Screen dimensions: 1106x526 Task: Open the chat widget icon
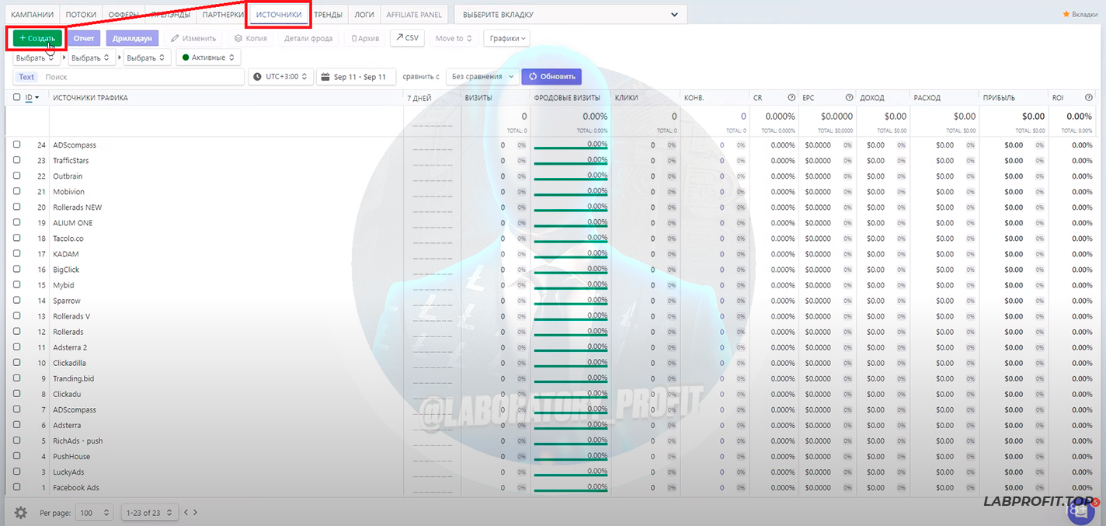pyautogui.click(x=1080, y=510)
